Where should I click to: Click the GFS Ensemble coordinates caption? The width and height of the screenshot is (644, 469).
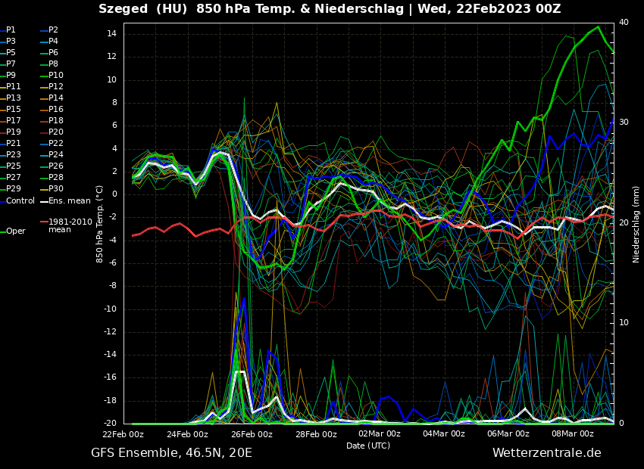171,453
